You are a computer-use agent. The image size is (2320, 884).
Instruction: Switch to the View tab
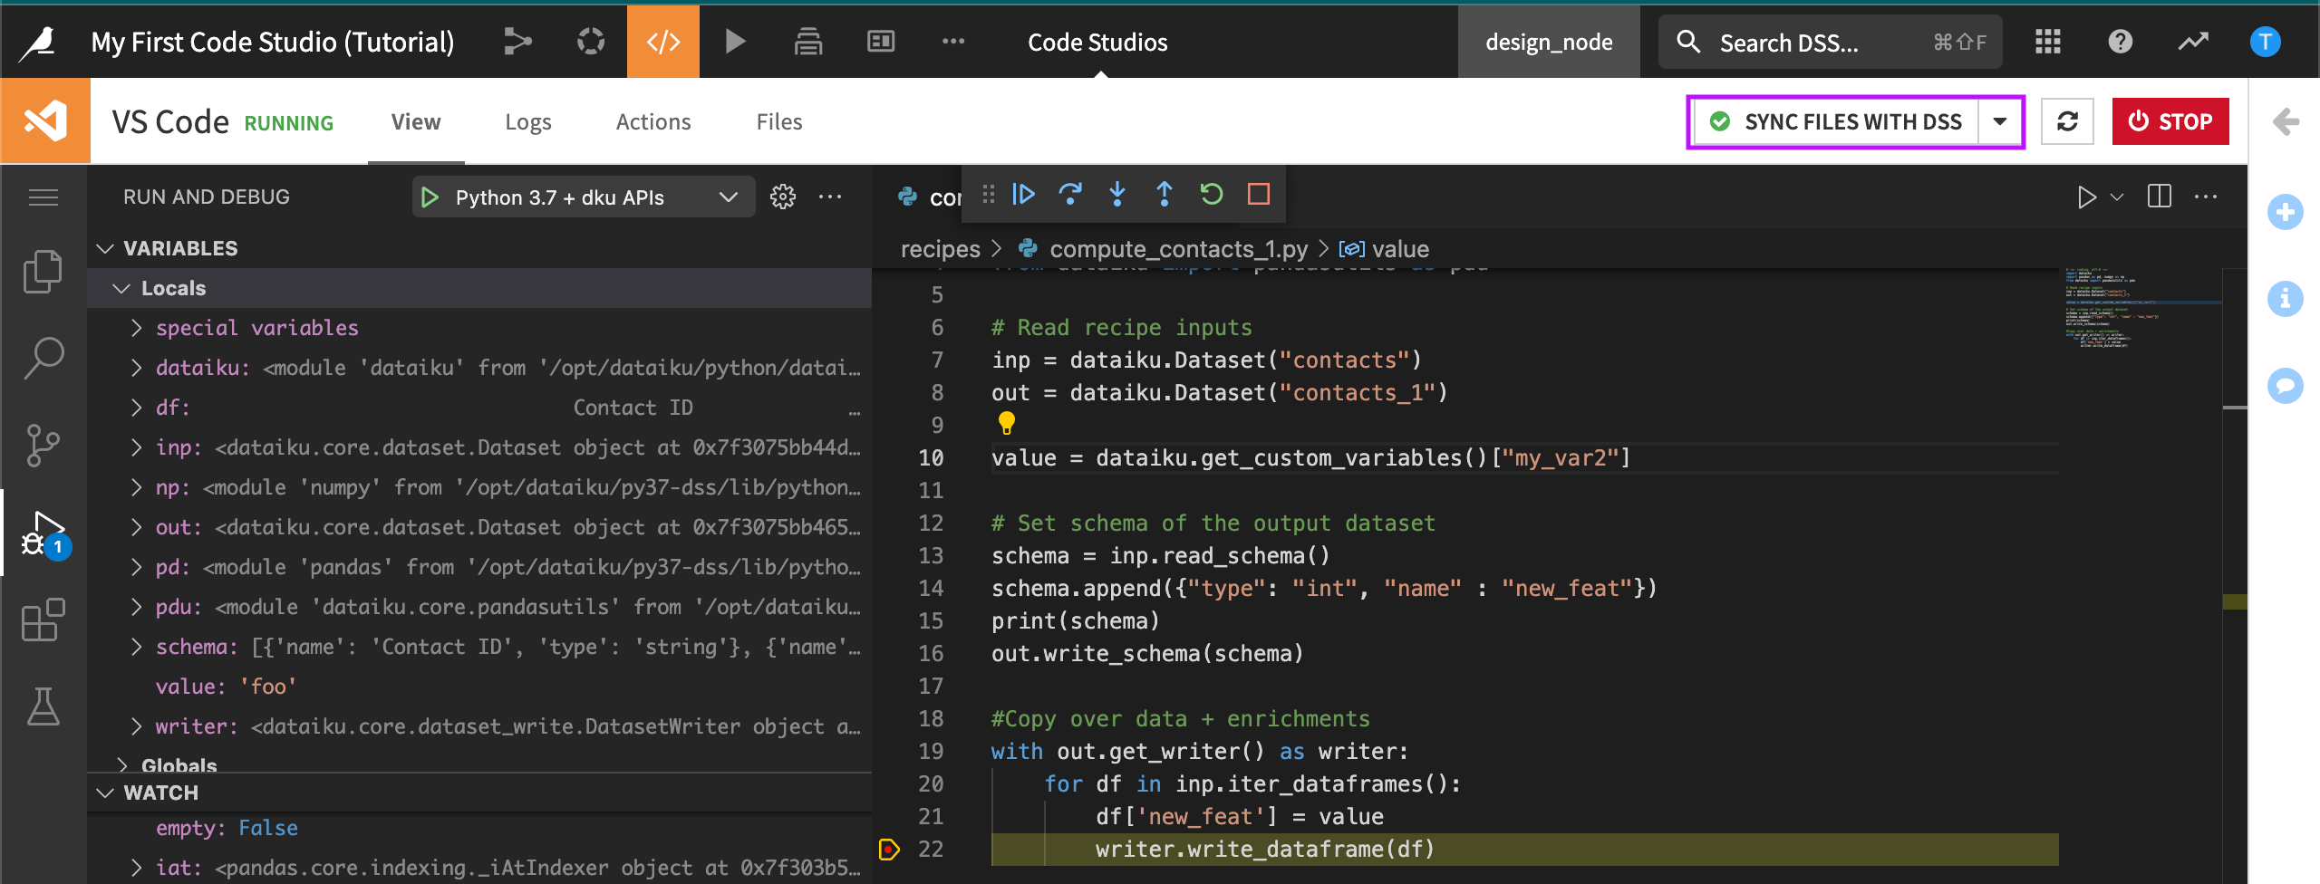[416, 121]
